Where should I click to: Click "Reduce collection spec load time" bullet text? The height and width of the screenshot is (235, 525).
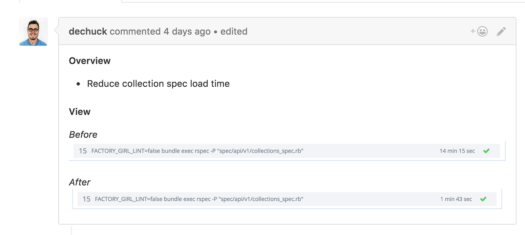pyautogui.click(x=158, y=84)
